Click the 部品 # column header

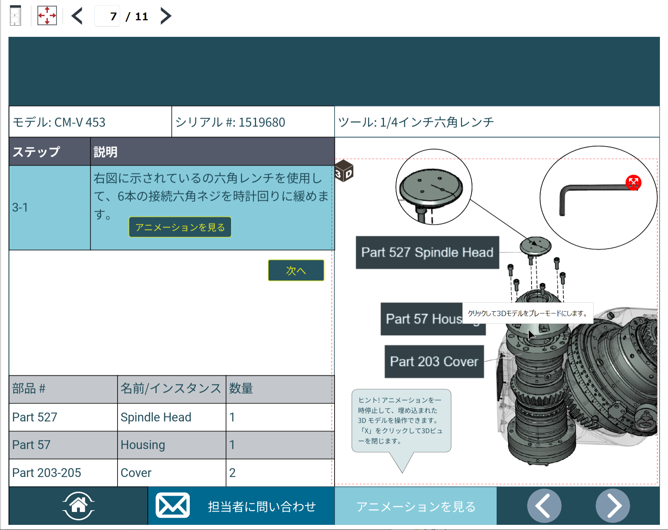tap(63, 389)
